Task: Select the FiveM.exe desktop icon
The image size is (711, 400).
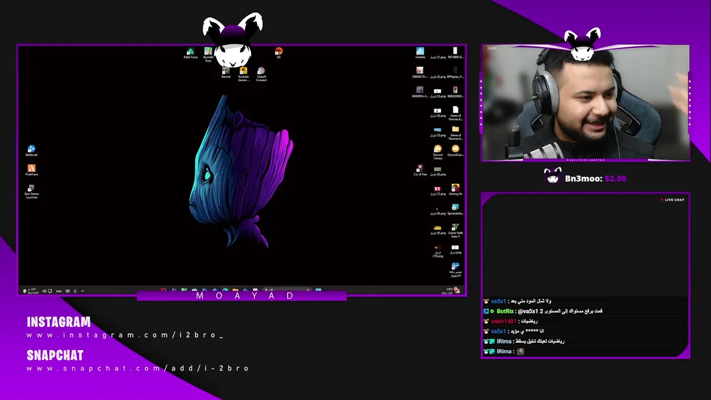Action: click(32, 170)
